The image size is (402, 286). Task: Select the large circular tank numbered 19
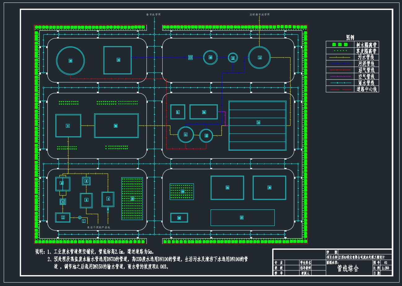pyautogui.click(x=70, y=61)
